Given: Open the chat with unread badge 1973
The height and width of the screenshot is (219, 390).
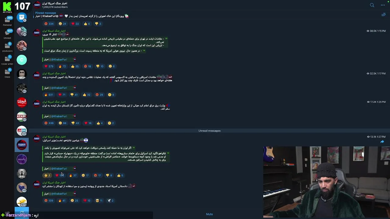Looking at the screenshot, I should click(x=22, y=201).
